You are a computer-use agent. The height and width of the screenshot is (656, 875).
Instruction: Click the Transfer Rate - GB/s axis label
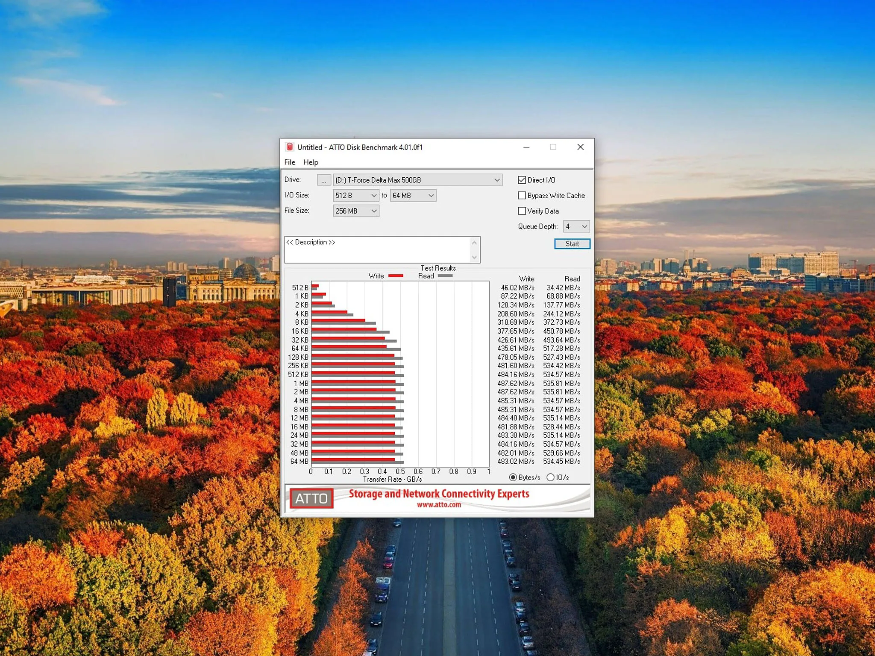[392, 480]
